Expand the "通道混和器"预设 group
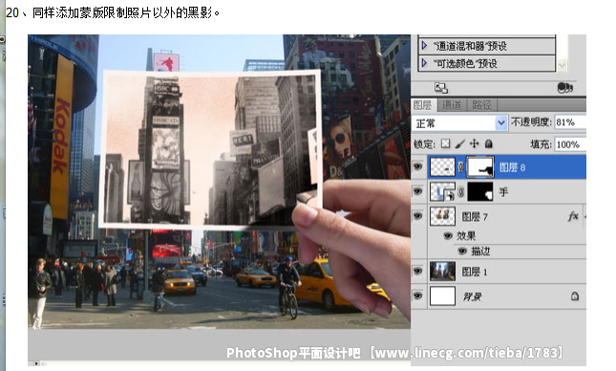Image resolution: width=616 pixels, height=371 pixels. (x=424, y=45)
